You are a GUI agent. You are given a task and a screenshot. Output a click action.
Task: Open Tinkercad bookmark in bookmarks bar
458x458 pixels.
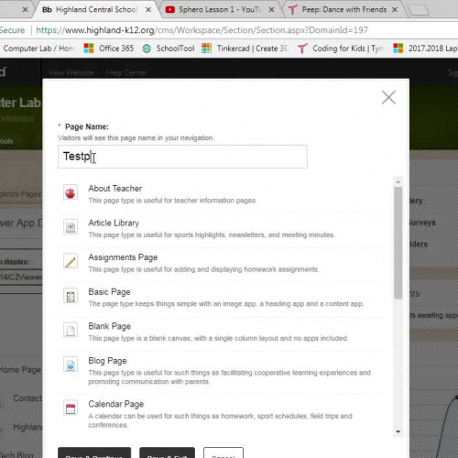pyautogui.click(x=245, y=49)
